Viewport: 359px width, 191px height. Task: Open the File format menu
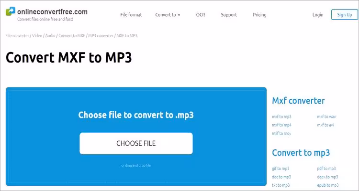coord(131,15)
